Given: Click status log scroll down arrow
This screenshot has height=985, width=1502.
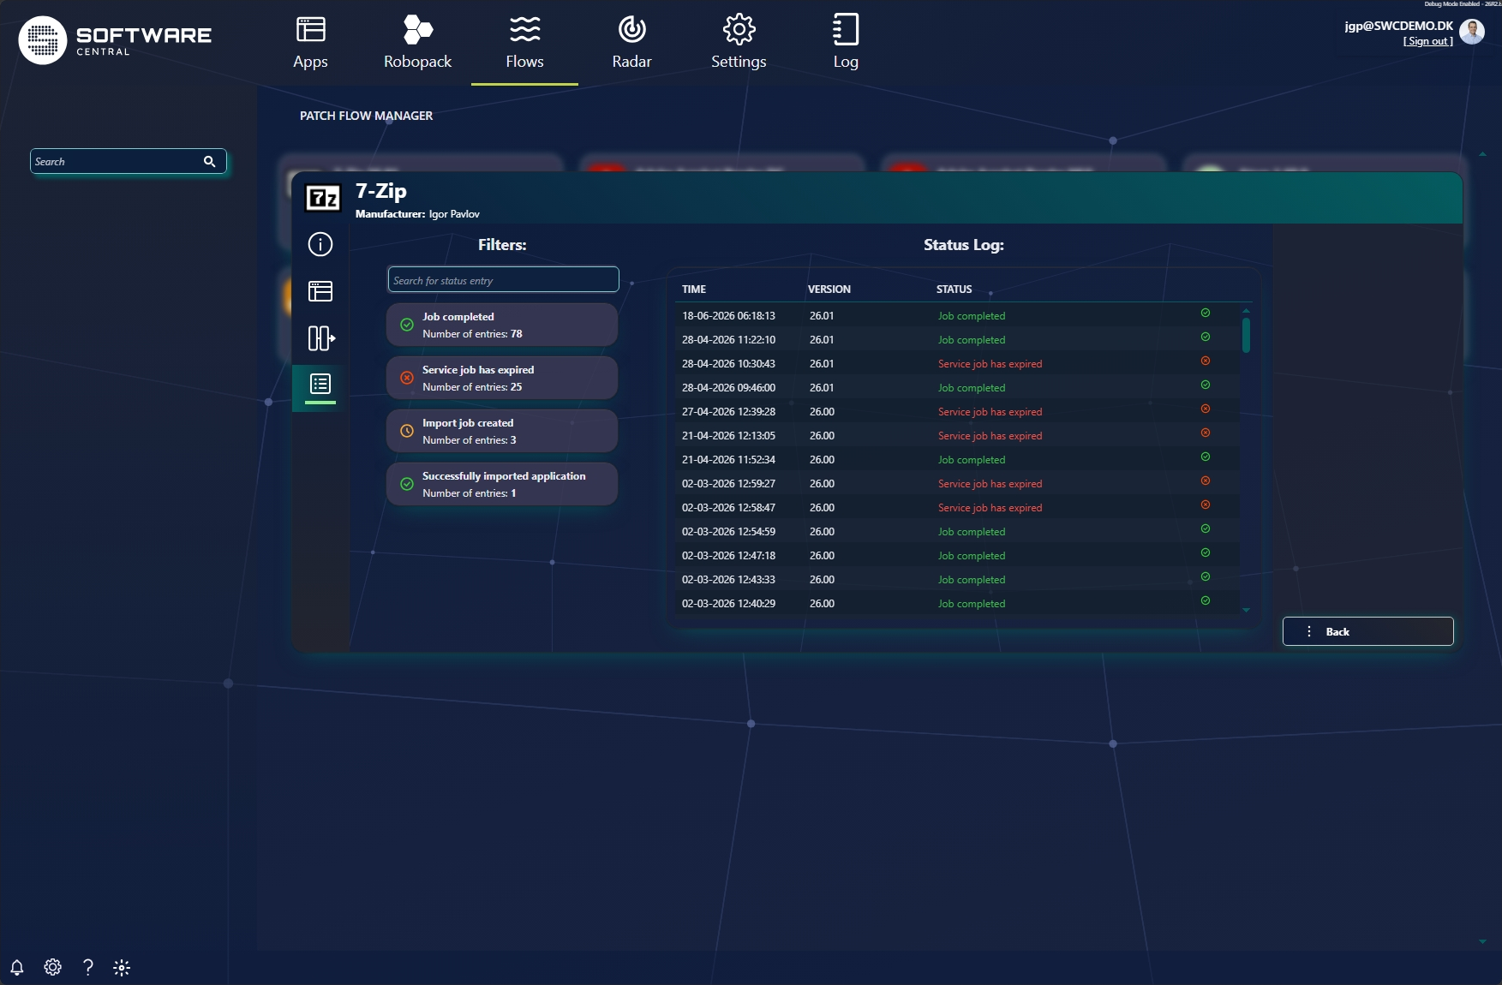Looking at the screenshot, I should click(x=1246, y=611).
